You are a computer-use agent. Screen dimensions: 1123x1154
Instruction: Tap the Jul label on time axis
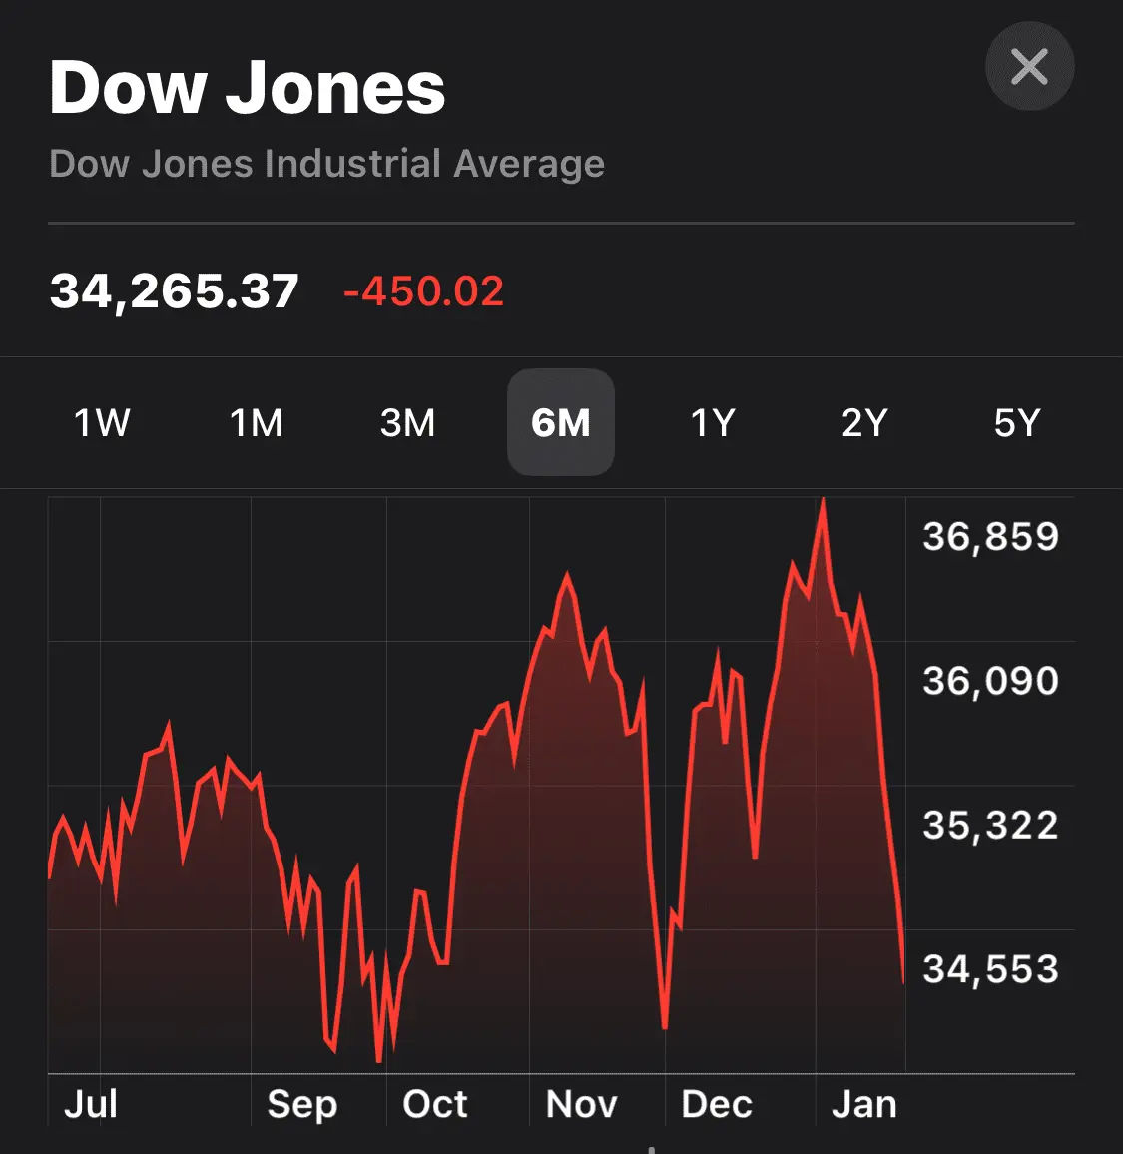(91, 1104)
